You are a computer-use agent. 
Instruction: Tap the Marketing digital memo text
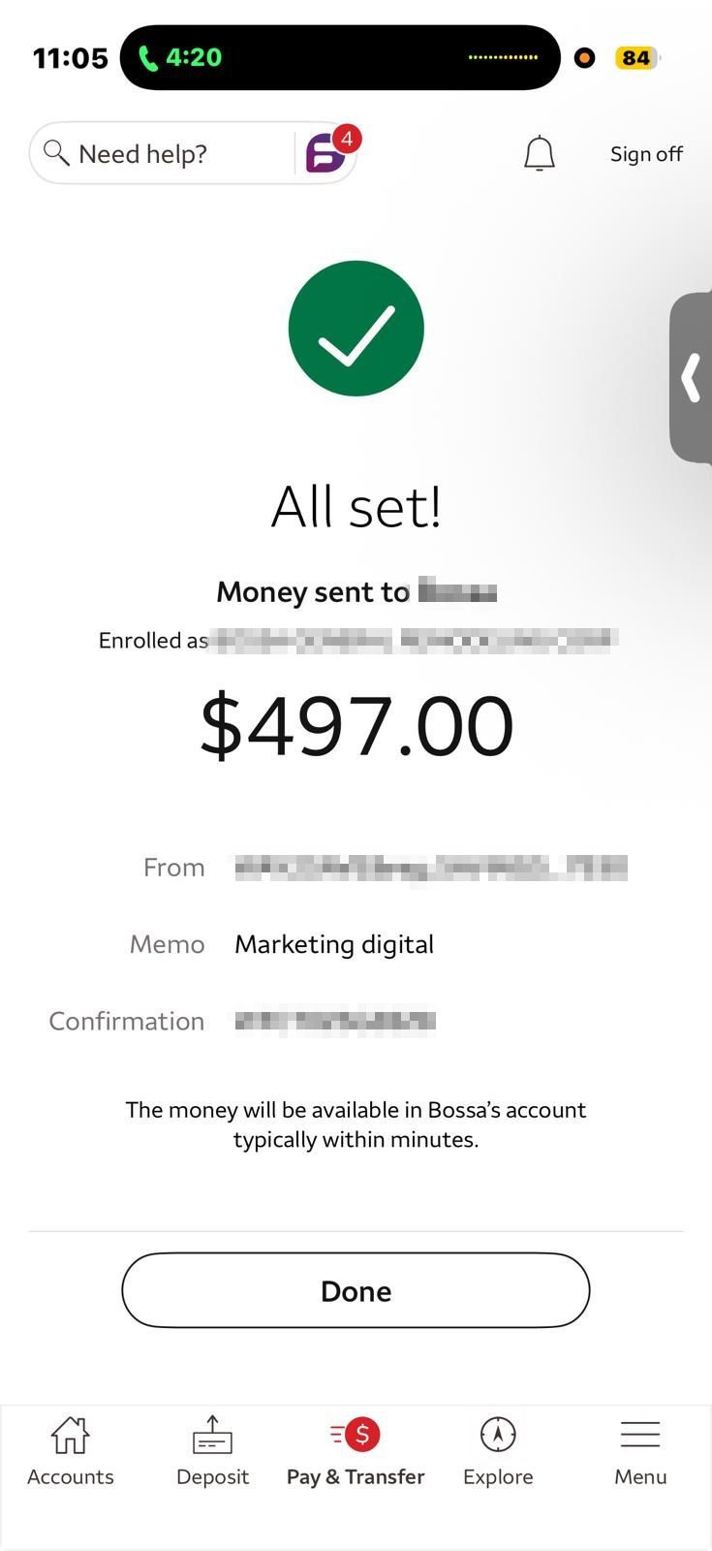(x=334, y=944)
